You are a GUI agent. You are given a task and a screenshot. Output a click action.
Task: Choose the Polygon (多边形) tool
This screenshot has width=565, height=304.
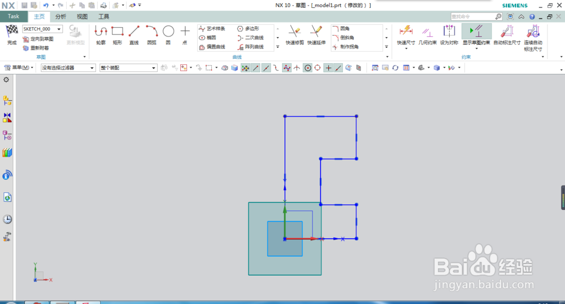click(248, 28)
